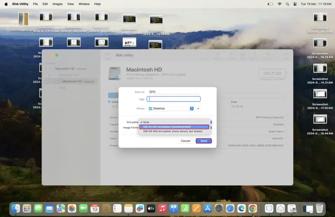
Task: Open Control Center in menu bar
Action: [x=295, y=4]
